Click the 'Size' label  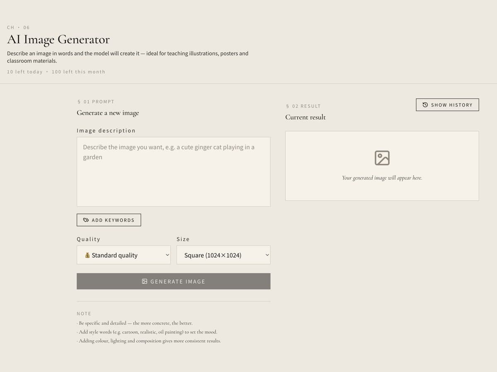click(x=183, y=239)
